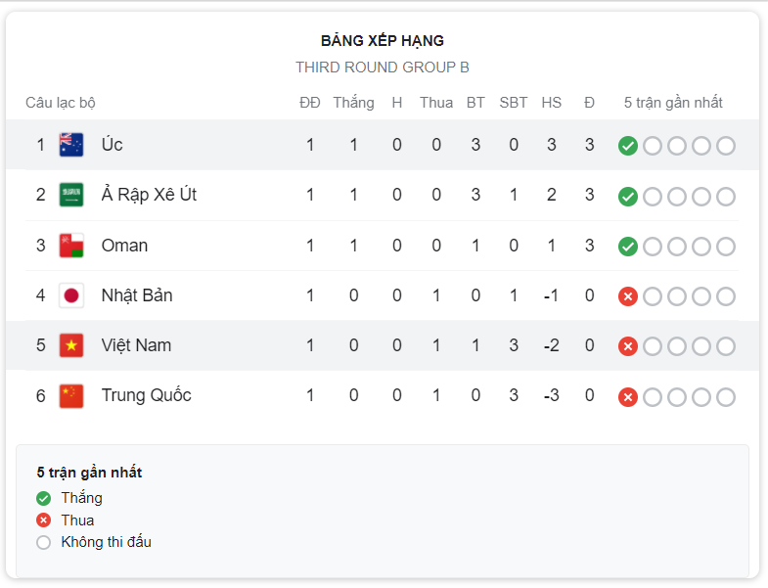This screenshot has height=588, width=768.
Task: Open the Ả Rập Xê Út team link
Action: pos(149,195)
